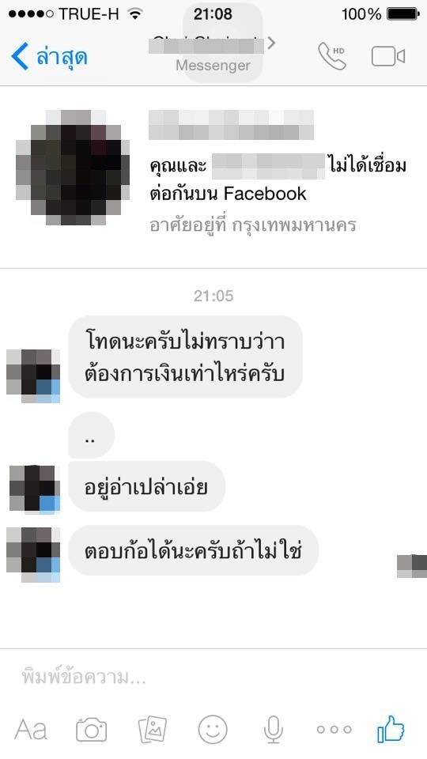This screenshot has height=759, width=427.
Task: Tap the blue back arrow
Action: coord(20,56)
